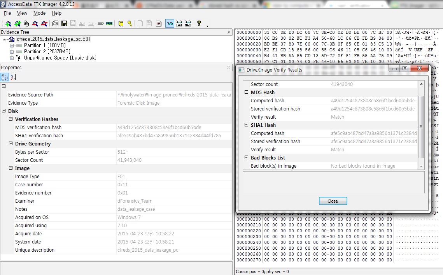Screen dimensions: 443x275
Task: Click Add All Attached Devices icon
Action: [17, 23]
